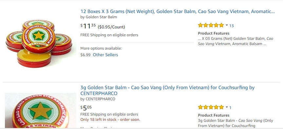Click the five-star rating on first listing
Screen dimensions: 283x129
tap(211, 25)
